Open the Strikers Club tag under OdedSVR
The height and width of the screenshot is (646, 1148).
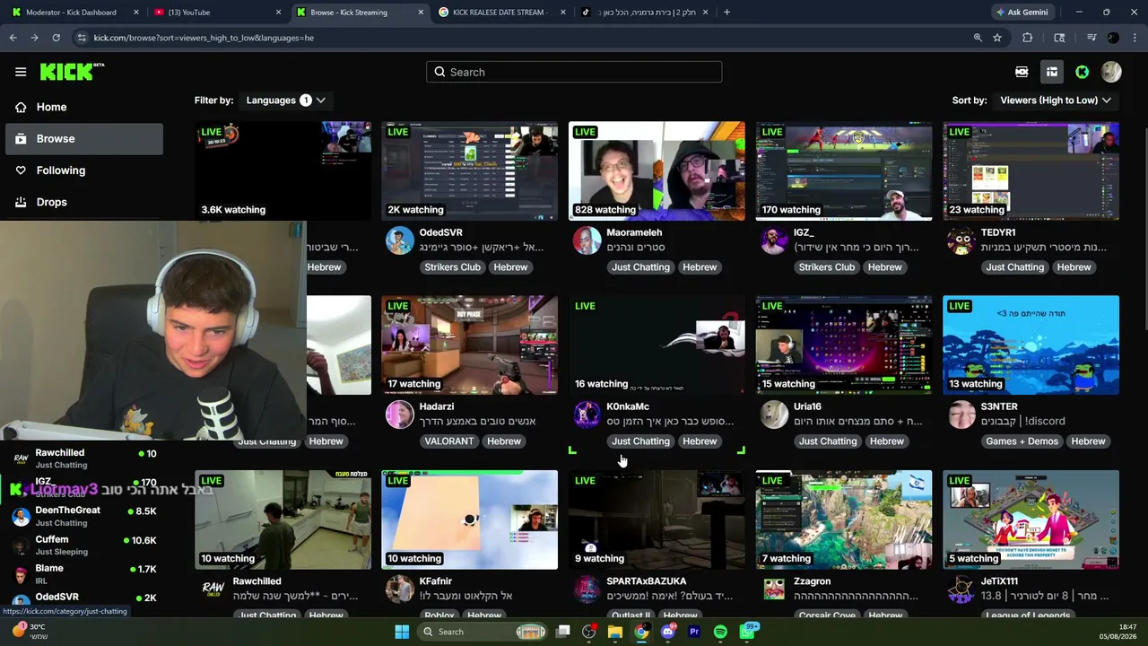(x=452, y=267)
